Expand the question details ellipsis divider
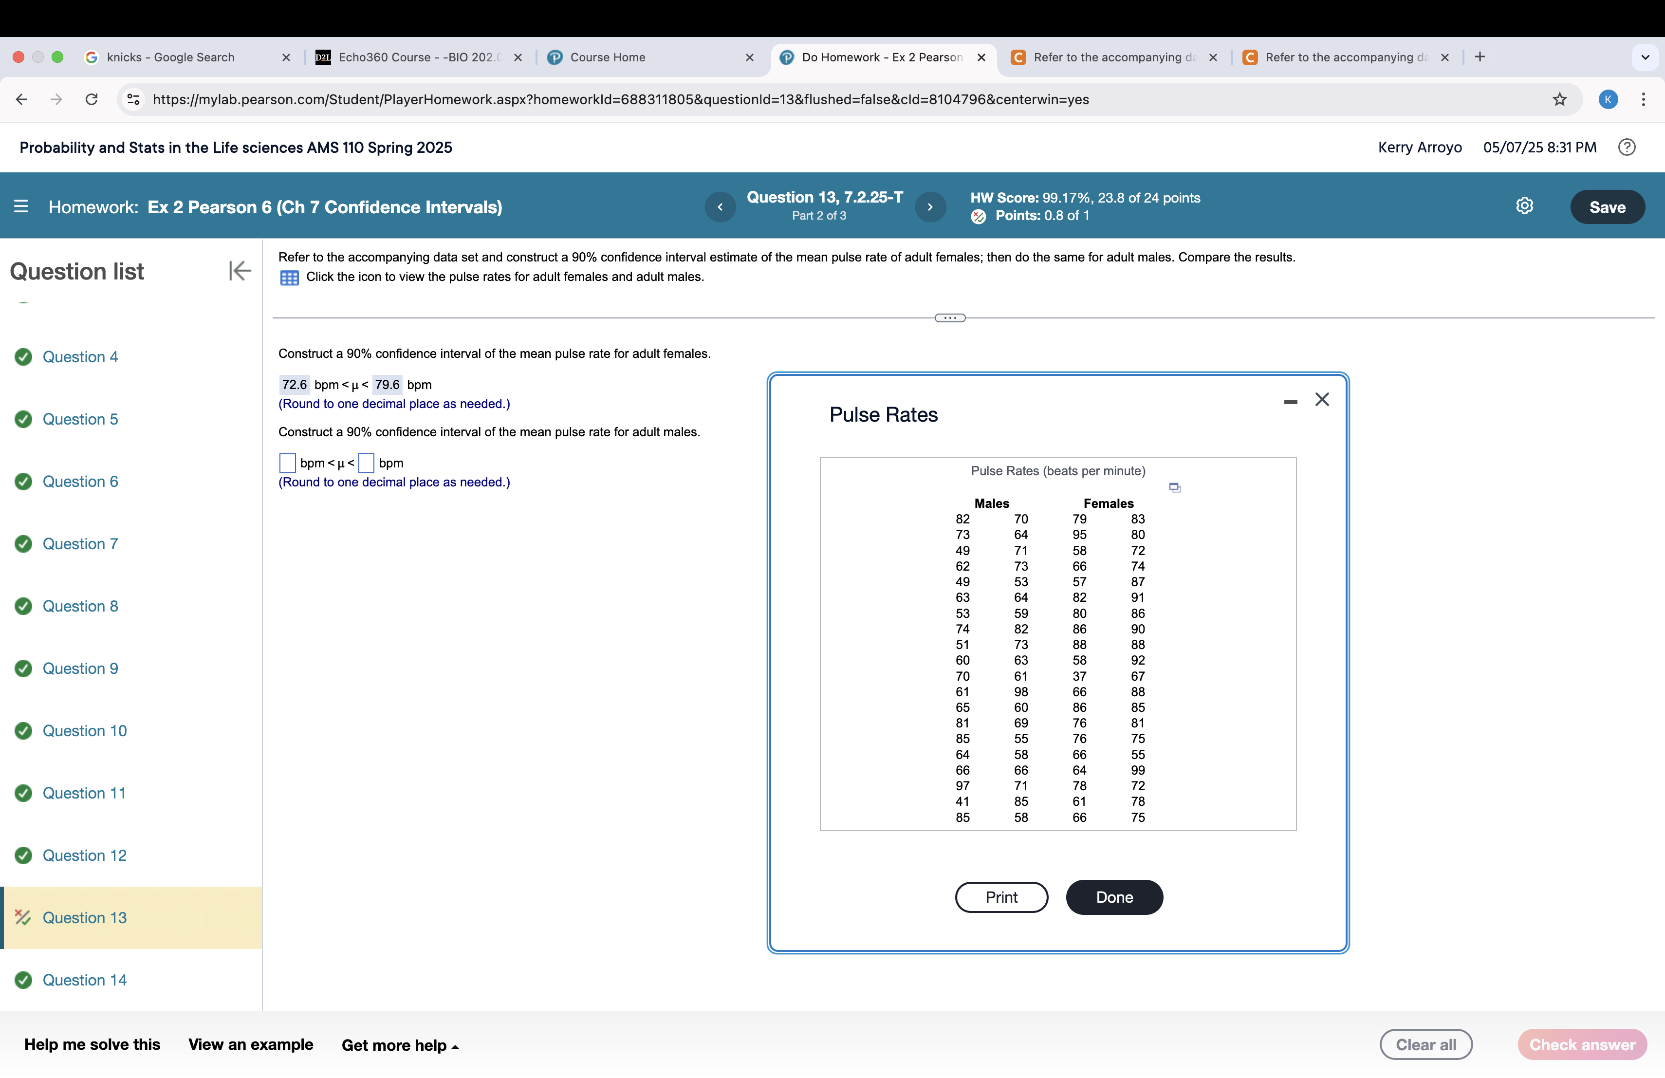Viewport: 1665px width, 1078px height. tap(949, 317)
